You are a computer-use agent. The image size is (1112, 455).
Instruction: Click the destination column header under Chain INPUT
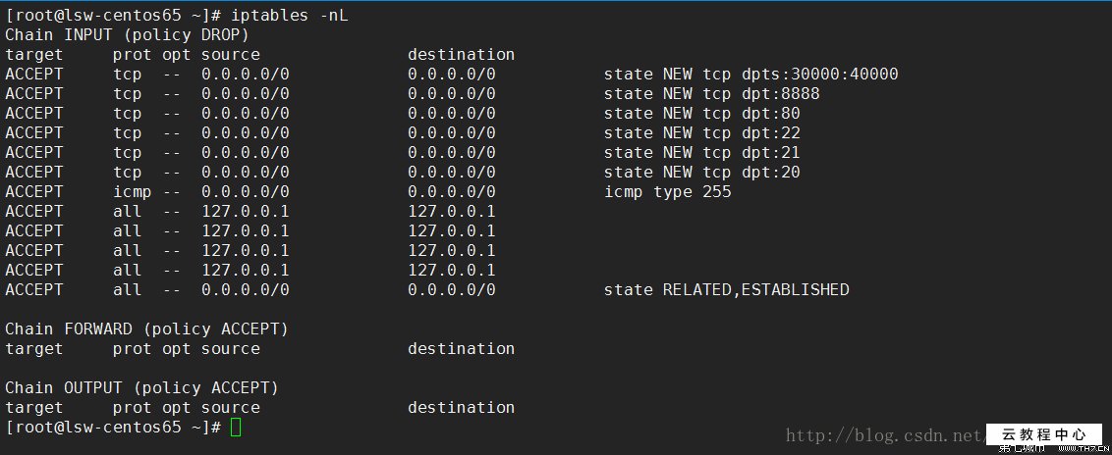461,55
